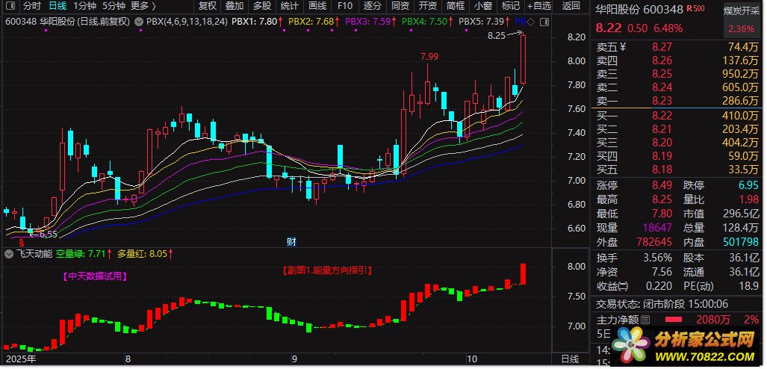Click the red S marker near 6.55 low
The height and width of the screenshot is (369, 767).
(x=21, y=242)
